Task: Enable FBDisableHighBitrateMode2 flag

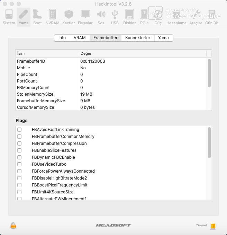Action: coord(19,178)
